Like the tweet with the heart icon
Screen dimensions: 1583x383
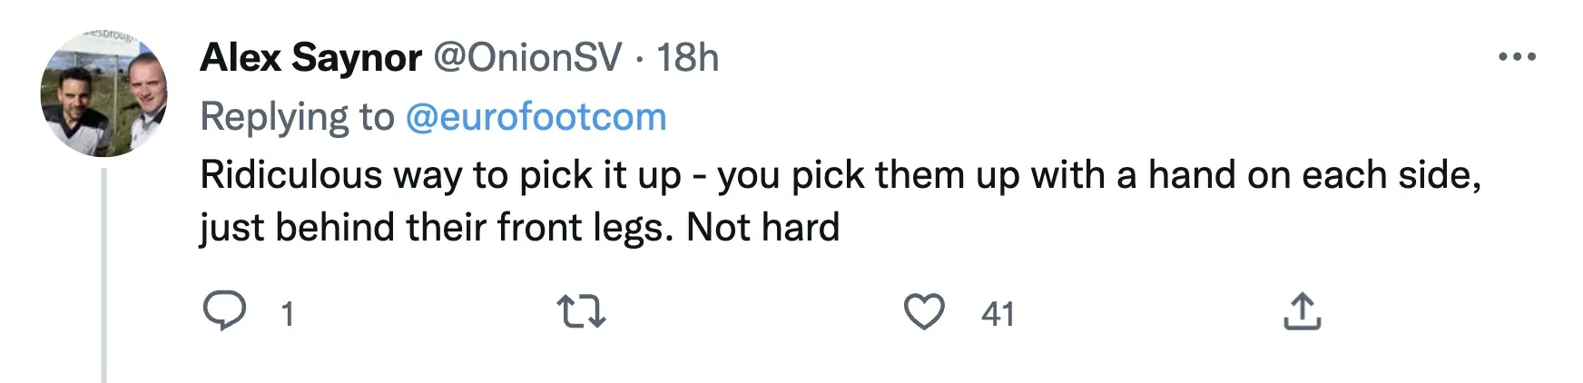point(924,312)
